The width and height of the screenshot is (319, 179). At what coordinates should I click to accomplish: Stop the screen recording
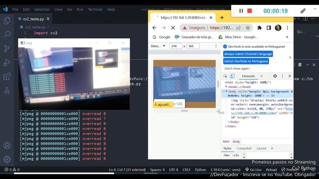pyautogui.click(x=249, y=11)
